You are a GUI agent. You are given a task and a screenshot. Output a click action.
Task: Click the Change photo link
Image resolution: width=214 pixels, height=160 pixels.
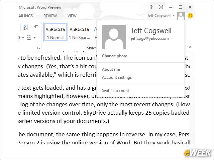pyautogui.click(x=115, y=56)
